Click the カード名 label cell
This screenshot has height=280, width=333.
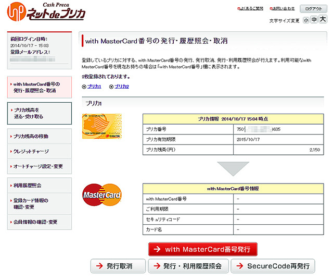(x=188, y=229)
